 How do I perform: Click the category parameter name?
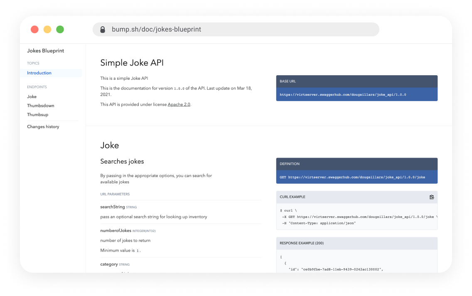coord(109,264)
